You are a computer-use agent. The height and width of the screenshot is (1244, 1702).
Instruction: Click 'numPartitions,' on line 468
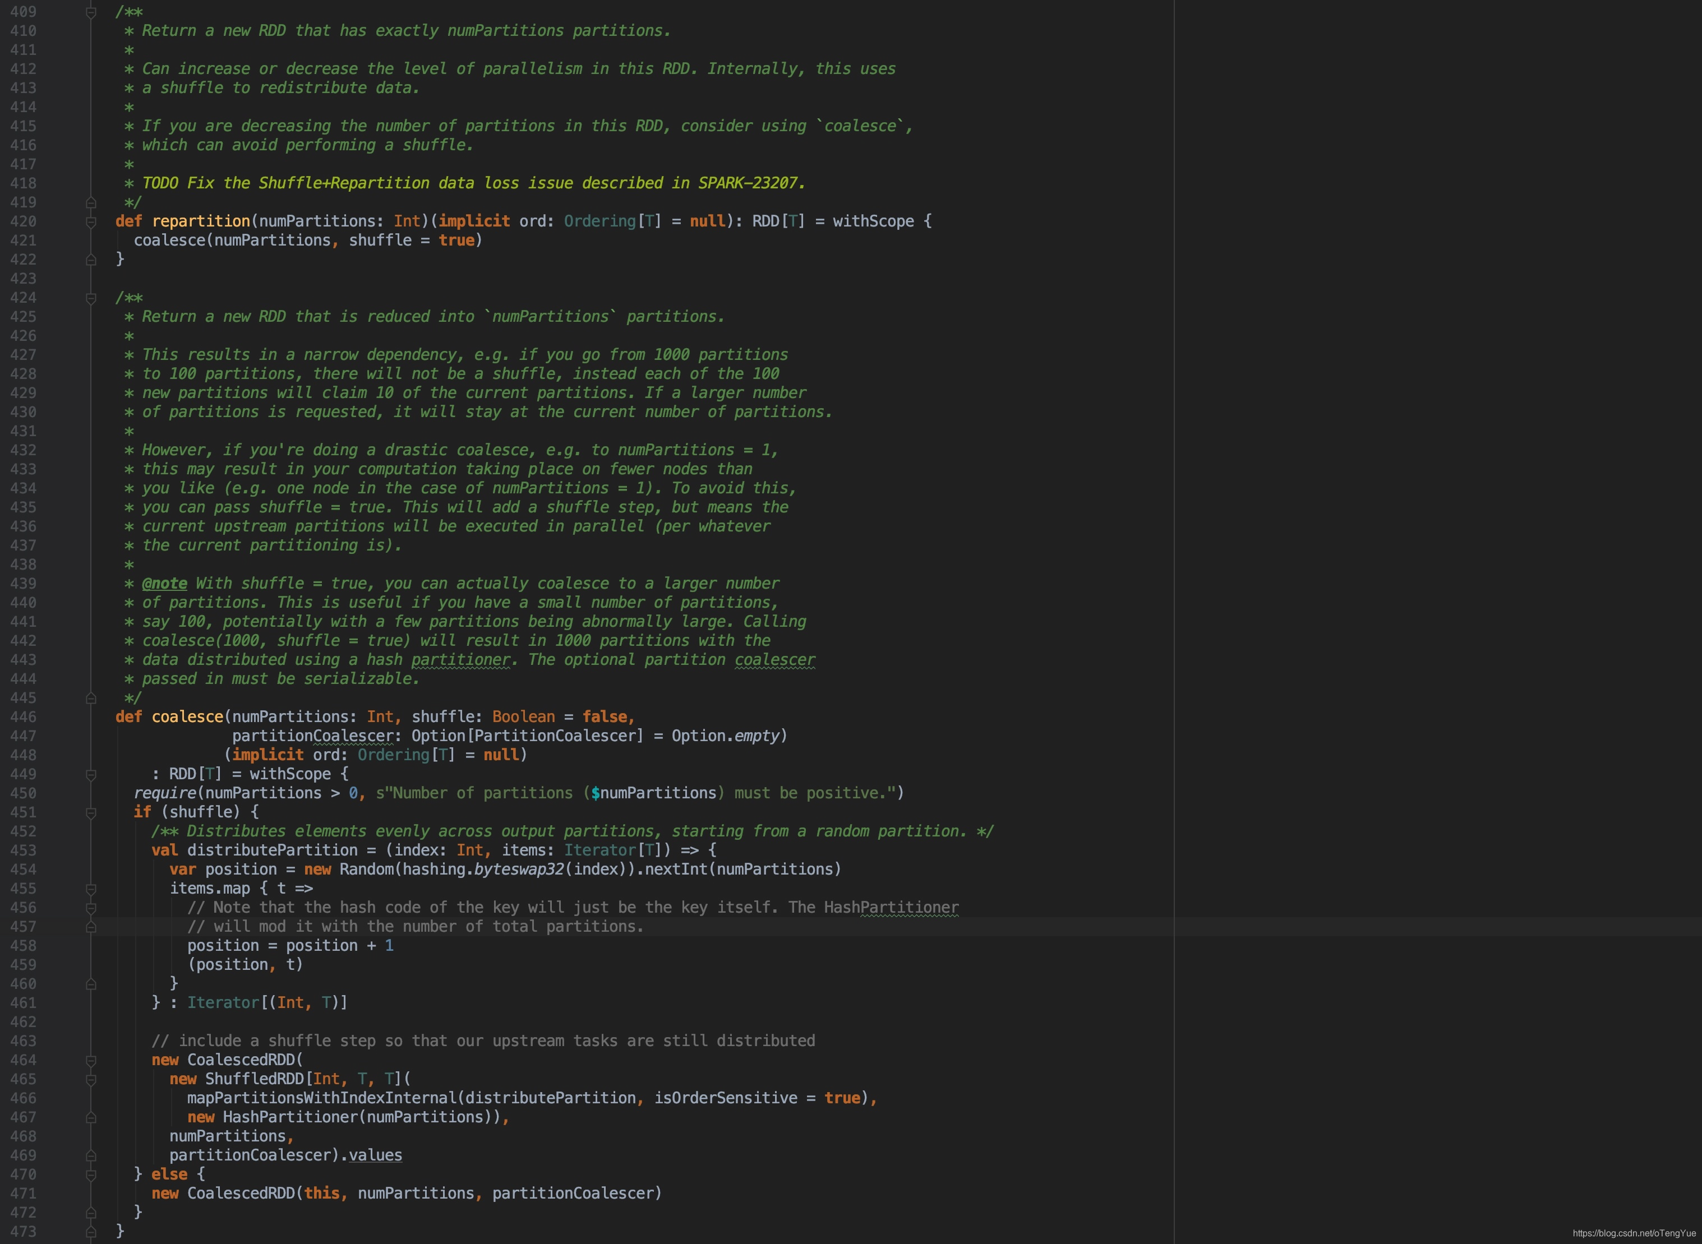232,1136
